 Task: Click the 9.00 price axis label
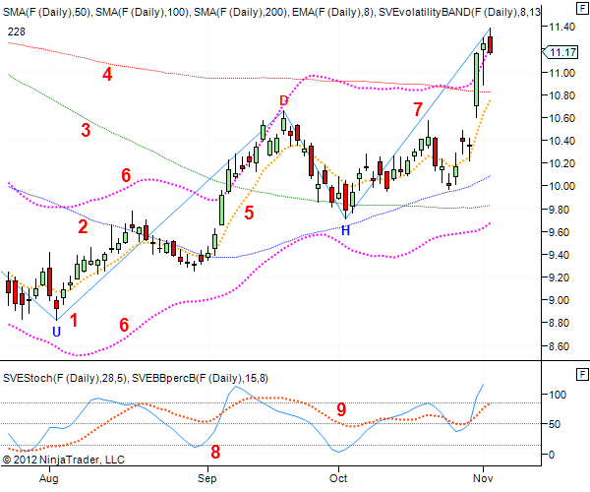(x=560, y=300)
